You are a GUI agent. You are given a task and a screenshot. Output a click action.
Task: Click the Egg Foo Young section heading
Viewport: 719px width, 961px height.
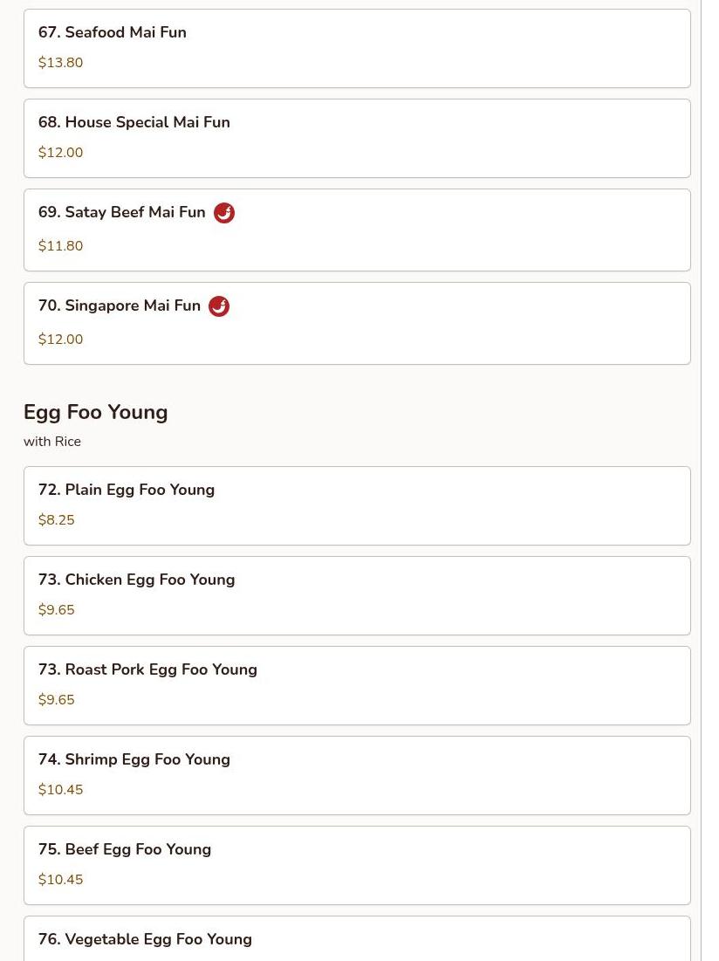coord(96,412)
